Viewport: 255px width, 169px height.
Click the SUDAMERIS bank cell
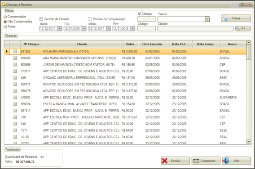click(233, 98)
